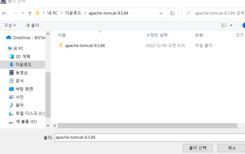Go back using the back arrow

click(x=4, y=13)
